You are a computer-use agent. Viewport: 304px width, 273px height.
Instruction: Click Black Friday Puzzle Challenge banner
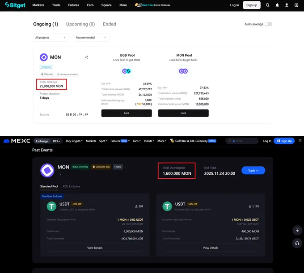[152, 5]
